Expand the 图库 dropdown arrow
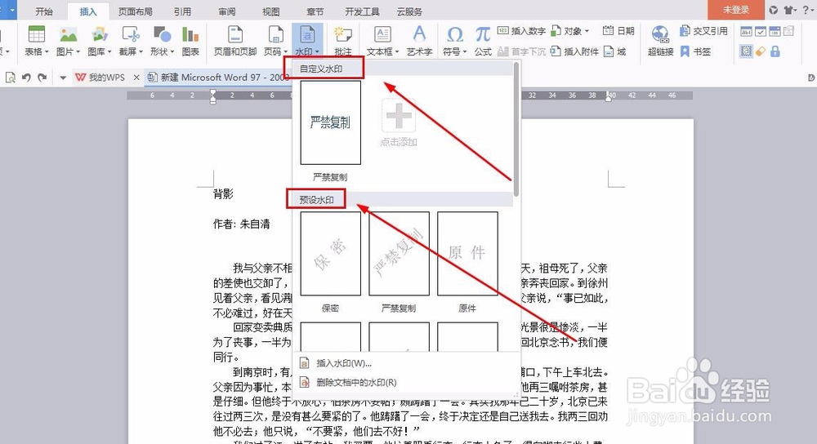The image size is (817, 444). [109, 51]
